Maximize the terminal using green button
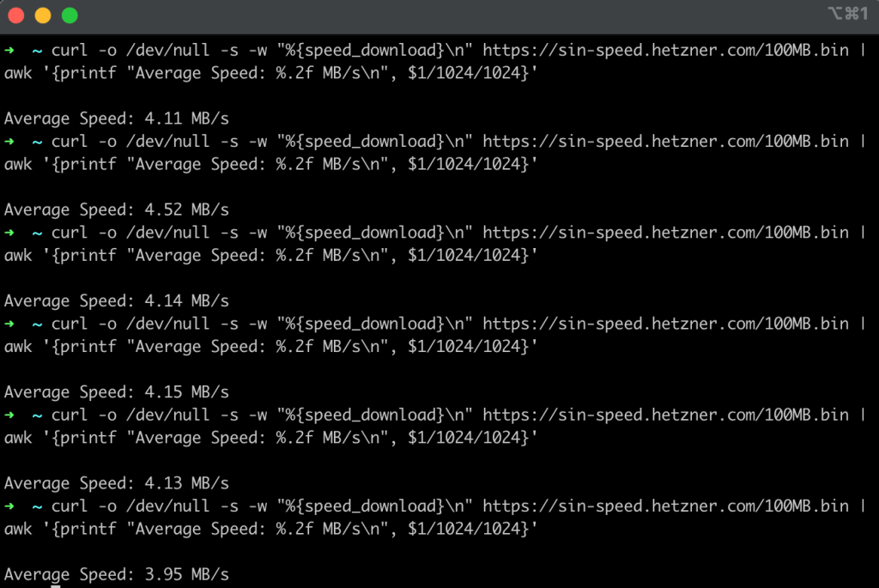This screenshot has width=879, height=588. coord(70,15)
